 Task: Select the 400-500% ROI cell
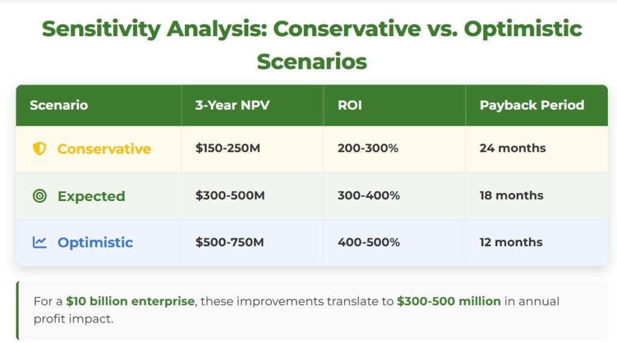click(369, 243)
